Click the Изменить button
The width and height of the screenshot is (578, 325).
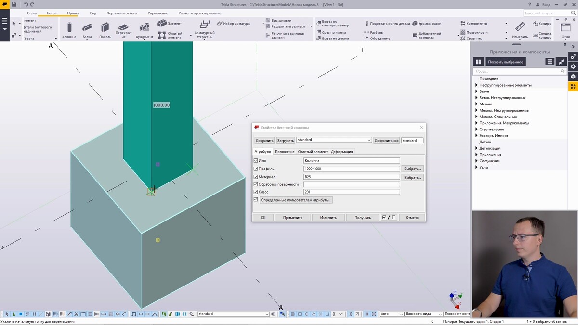(x=328, y=217)
